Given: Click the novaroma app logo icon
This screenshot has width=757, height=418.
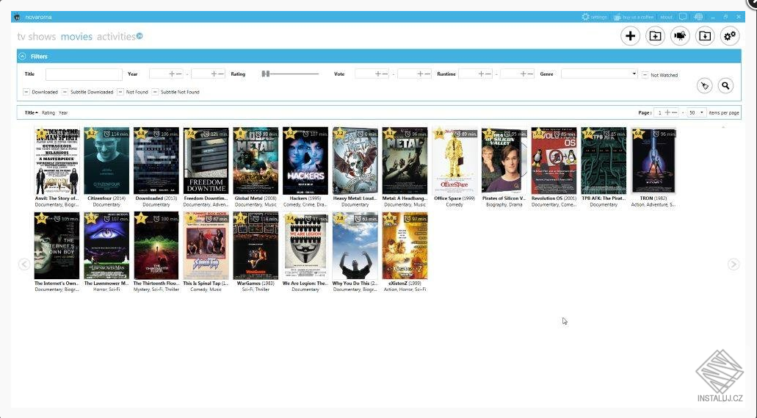Looking at the screenshot, I should point(18,17).
